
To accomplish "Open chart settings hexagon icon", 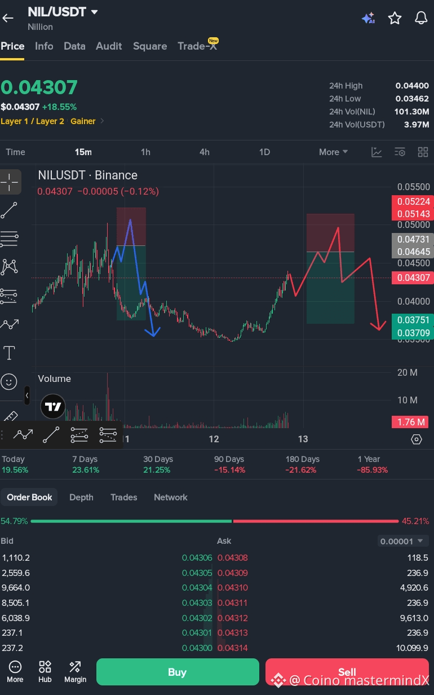I will pyautogui.click(x=417, y=439).
